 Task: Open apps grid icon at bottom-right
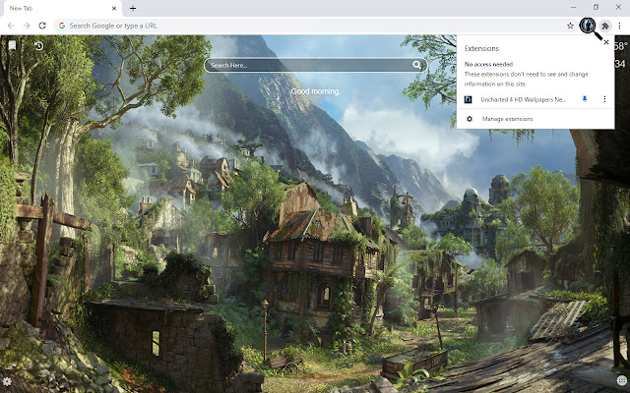click(621, 380)
